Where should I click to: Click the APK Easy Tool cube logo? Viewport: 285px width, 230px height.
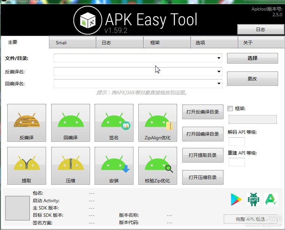tap(88, 20)
